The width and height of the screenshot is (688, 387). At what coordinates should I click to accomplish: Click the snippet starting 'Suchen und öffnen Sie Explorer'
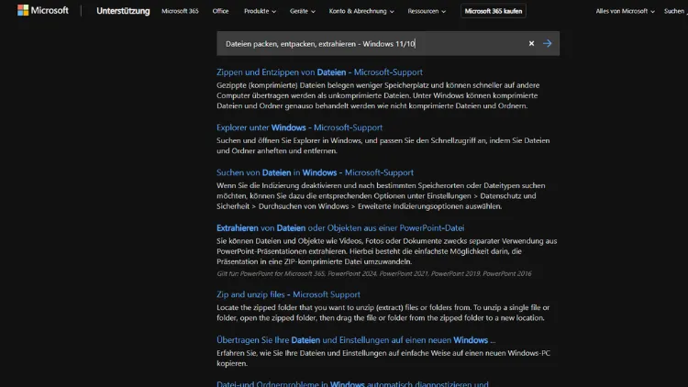coord(383,145)
